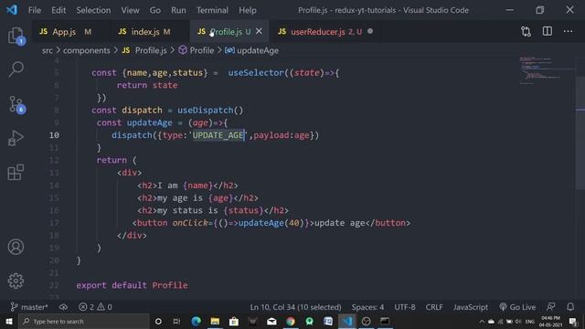Image resolution: width=585 pixels, height=329 pixels.
Task: Split the editor to the right
Action: pyautogui.click(x=547, y=31)
